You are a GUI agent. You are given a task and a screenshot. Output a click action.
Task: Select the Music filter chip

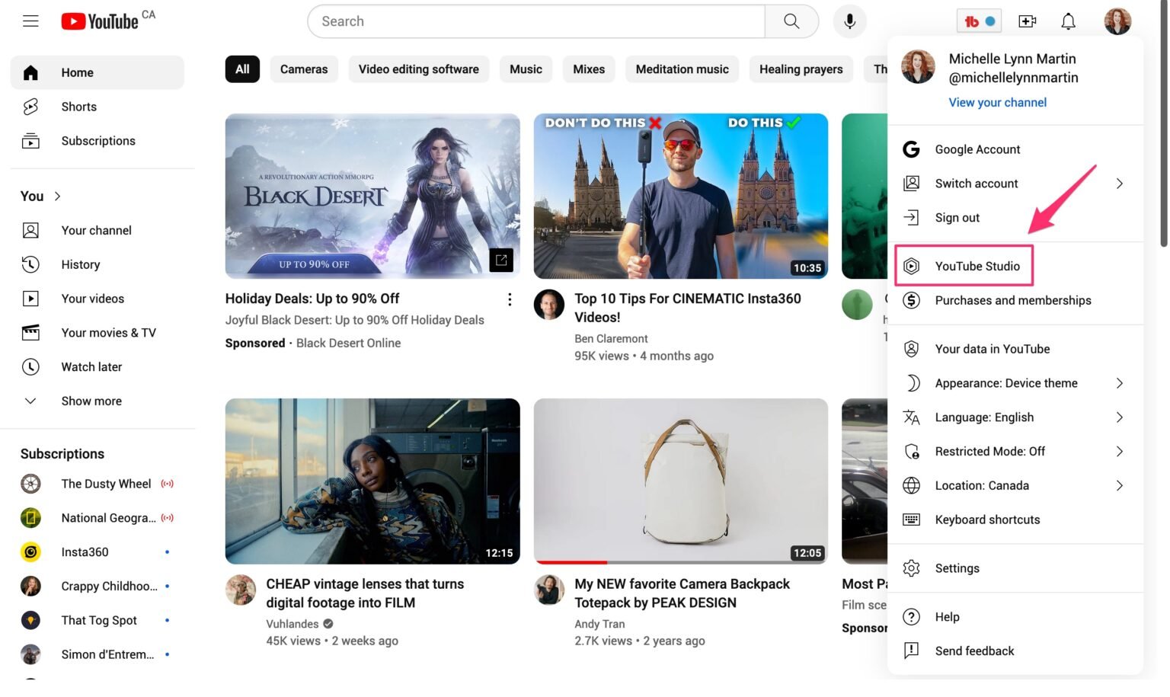526,69
